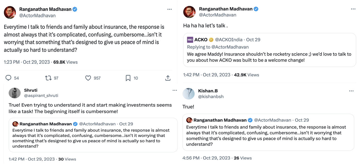
Task: Click Madhavan's avatar in the top-left tweet
Action: (x=10, y=12)
